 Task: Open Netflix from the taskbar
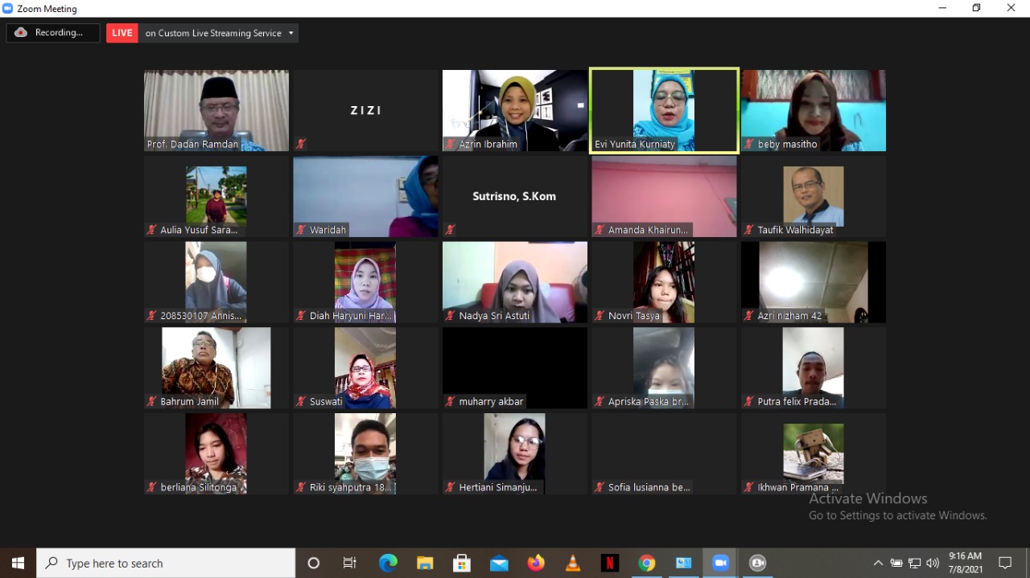(610, 564)
